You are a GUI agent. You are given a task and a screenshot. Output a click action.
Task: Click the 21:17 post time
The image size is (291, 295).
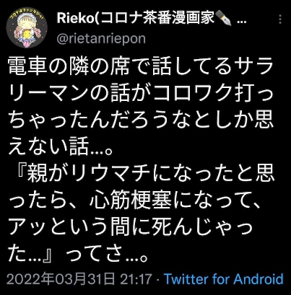[x=136, y=279]
